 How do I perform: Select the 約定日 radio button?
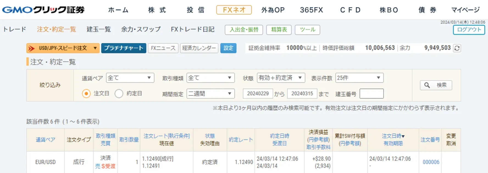[119, 94]
